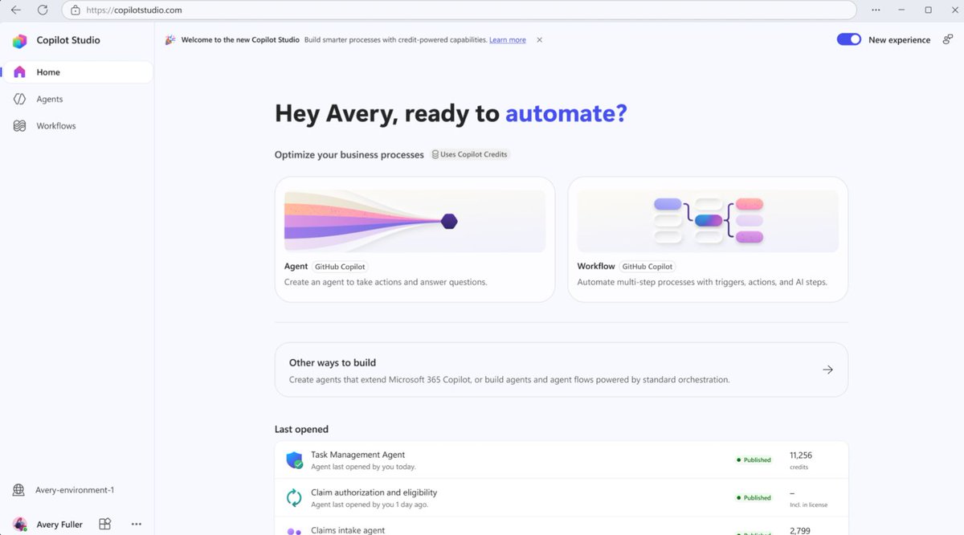Click the Copilot Studio title text
This screenshot has width=964, height=535.
point(68,40)
